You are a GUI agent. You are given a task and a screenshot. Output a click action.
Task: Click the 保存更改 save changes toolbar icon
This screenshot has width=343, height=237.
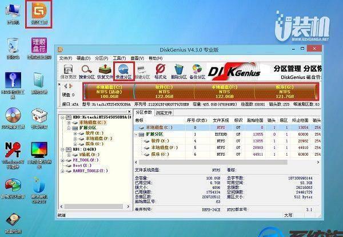68,72
